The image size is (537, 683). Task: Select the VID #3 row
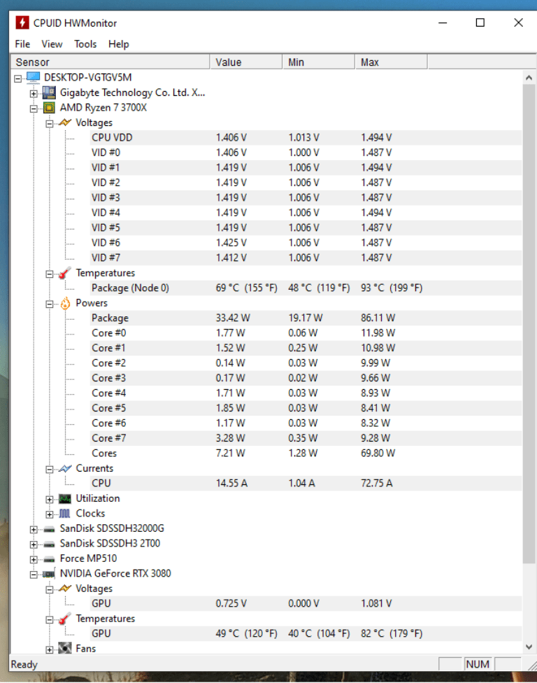point(306,198)
